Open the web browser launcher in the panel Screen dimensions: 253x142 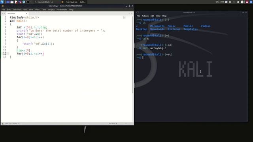pos(24,2)
